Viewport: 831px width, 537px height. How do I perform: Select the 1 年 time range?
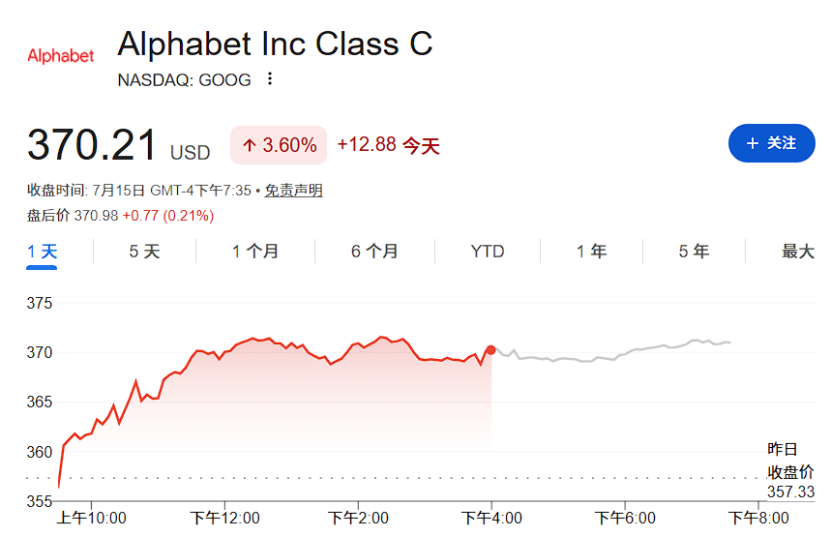pos(591,252)
